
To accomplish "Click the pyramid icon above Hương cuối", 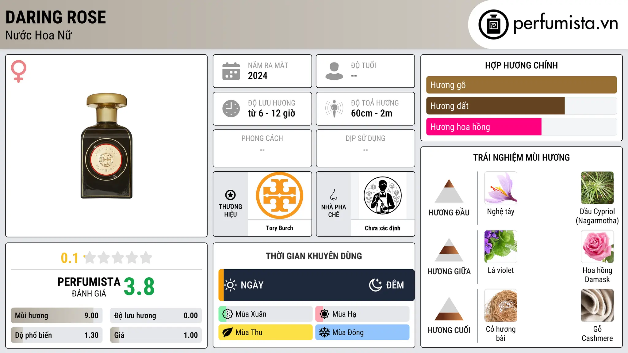I will (x=449, y=309).
